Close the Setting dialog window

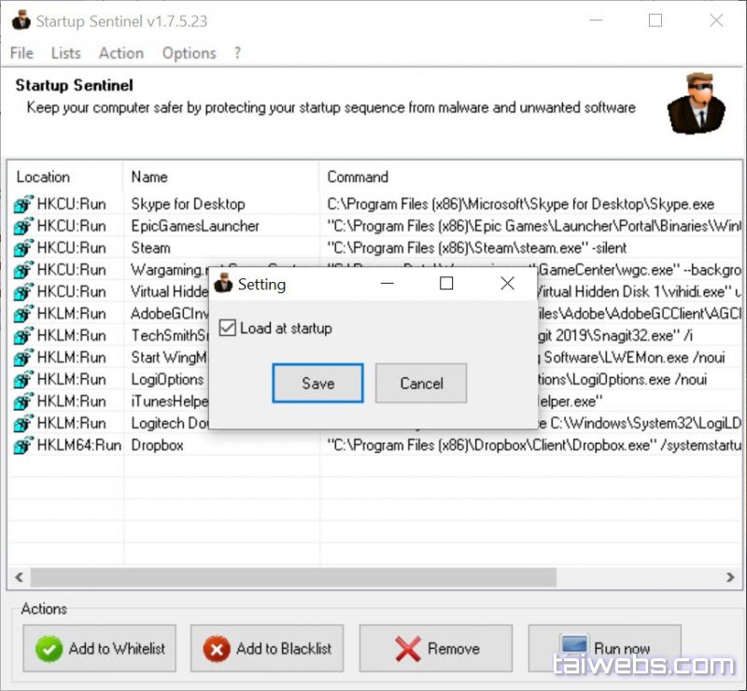click(507, 283)
